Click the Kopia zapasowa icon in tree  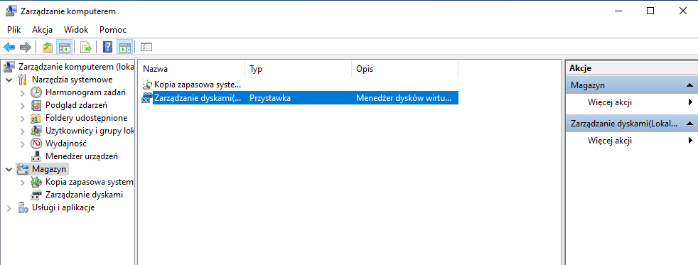[36, 182]
